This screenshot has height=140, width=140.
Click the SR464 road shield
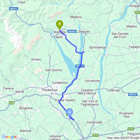tap(72, 31)
